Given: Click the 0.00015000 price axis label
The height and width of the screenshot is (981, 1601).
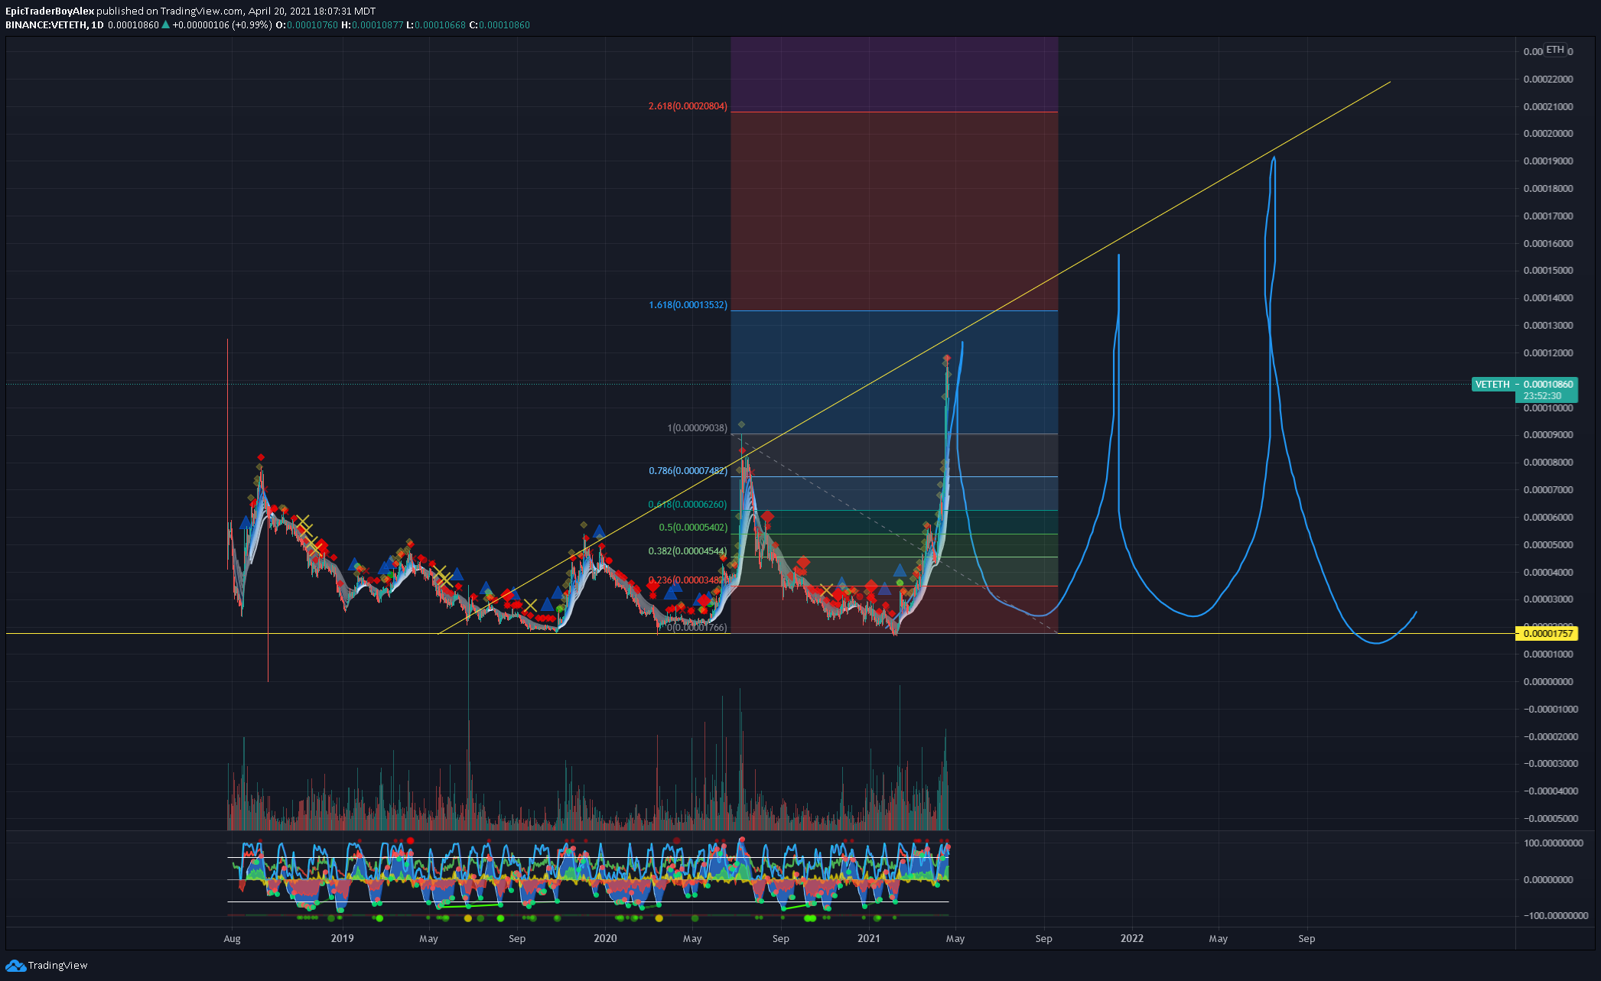Looking at the screenshot, I should click(x=1548, y=271).
